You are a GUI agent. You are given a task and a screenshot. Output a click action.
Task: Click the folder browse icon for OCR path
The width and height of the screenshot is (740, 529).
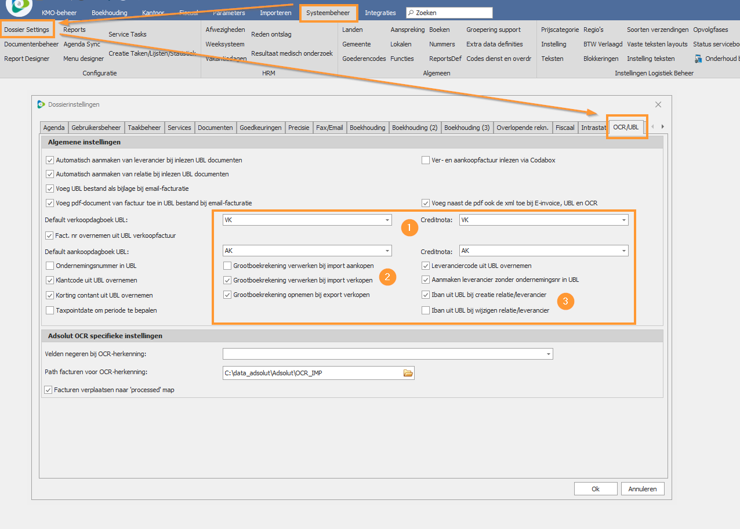click(408, 373)
